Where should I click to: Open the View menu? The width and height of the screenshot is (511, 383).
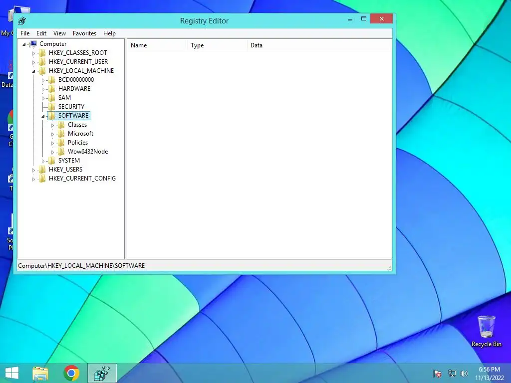coord(60,33)
